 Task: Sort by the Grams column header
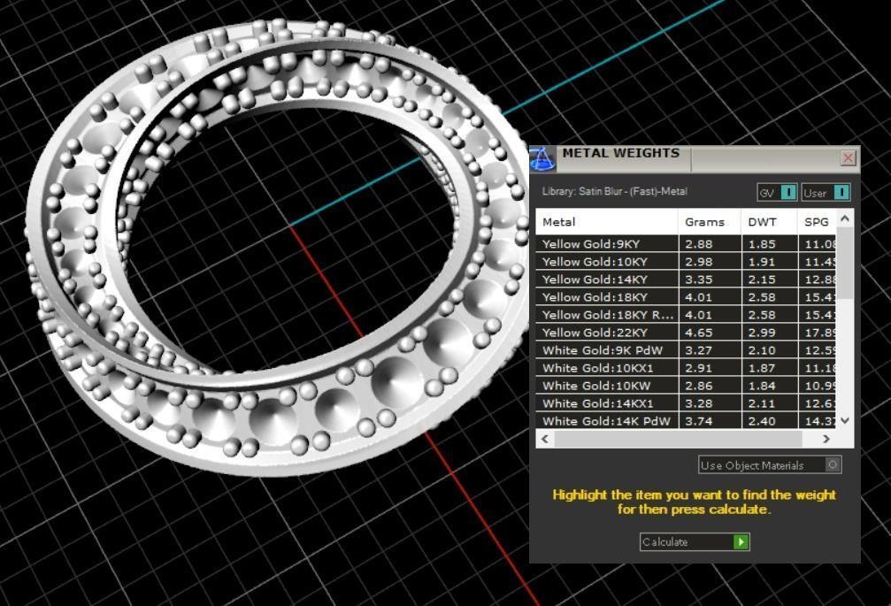[709, 222]
